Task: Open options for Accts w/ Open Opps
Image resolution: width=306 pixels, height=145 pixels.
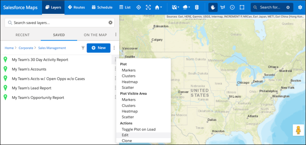Action: click(x=116, y=79)
